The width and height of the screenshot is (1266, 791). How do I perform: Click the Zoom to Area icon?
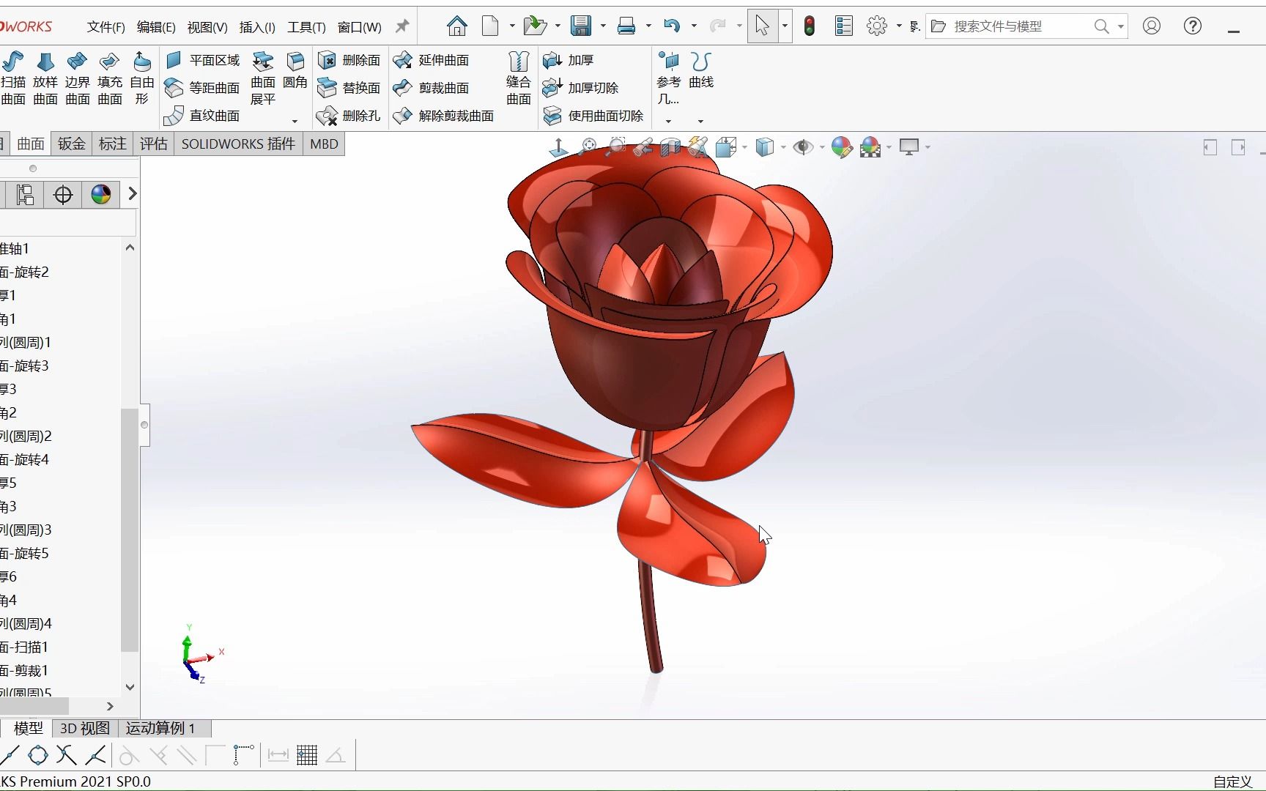617,147
